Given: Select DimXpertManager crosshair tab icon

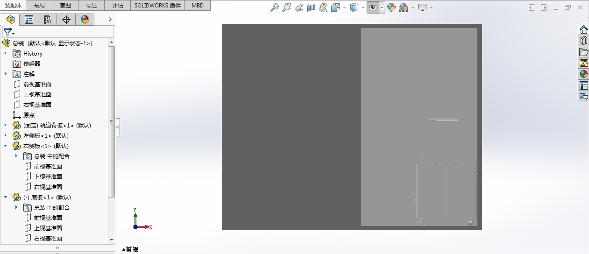Looking at the screenshot, I should pyautogui.click(x=66, y=19).
